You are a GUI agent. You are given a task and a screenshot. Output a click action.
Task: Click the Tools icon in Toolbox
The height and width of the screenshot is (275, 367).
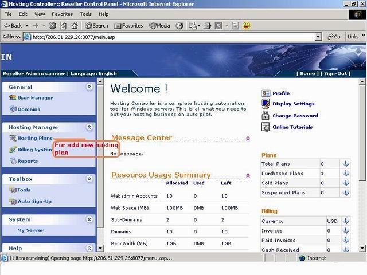click(x=13, y=190)
